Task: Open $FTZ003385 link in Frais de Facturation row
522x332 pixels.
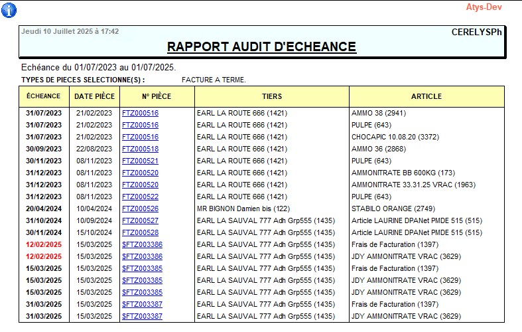Action: coord(142,268)
